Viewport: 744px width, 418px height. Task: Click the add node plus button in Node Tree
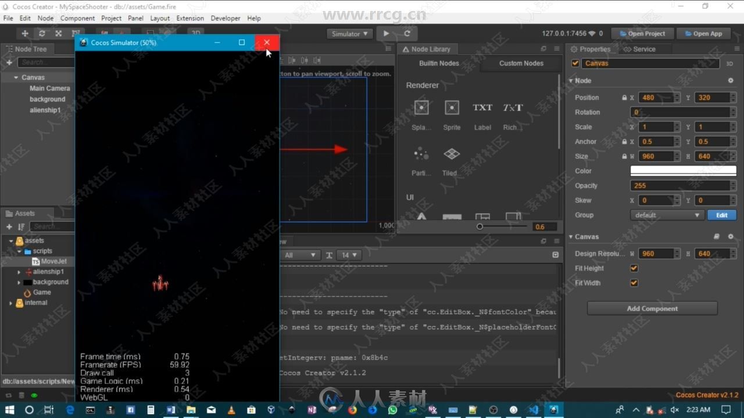coord(9,62)
